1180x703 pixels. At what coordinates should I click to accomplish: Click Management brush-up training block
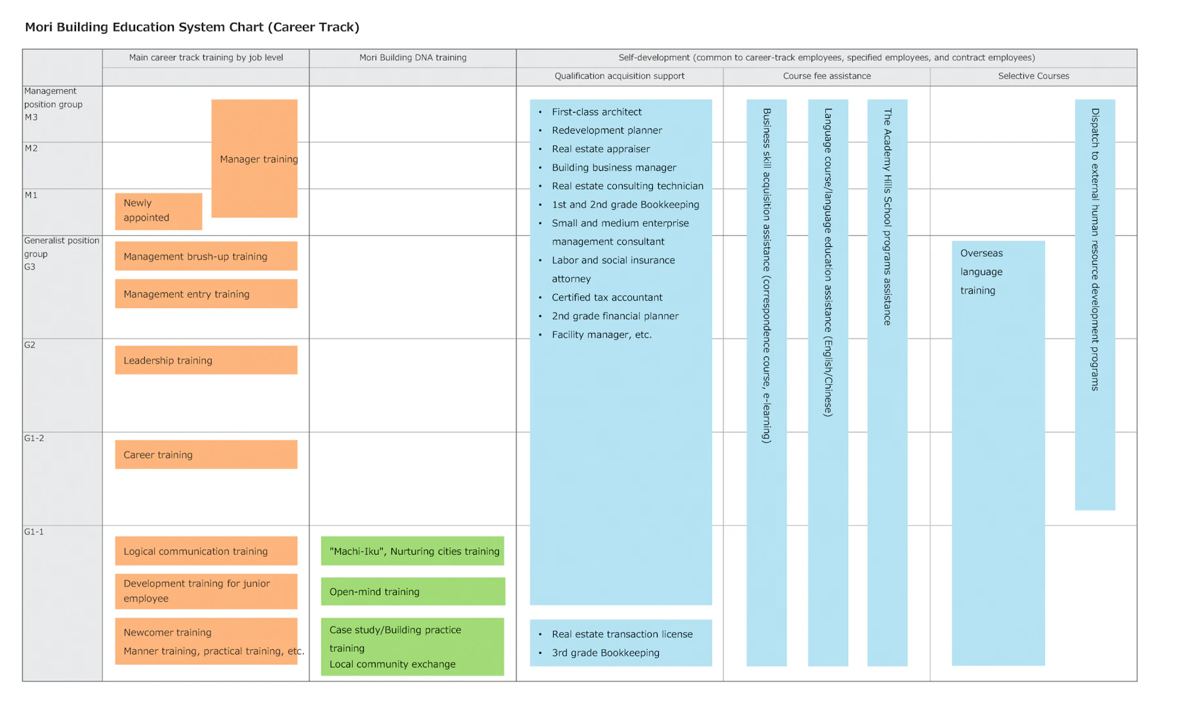[x=206, y=256]
